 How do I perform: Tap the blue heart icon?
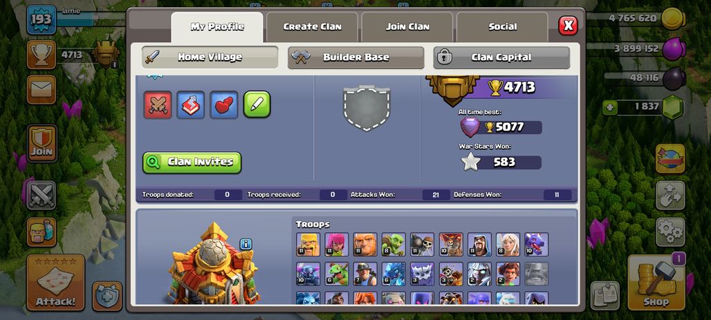pyautogui.click(x=224, y=104)
